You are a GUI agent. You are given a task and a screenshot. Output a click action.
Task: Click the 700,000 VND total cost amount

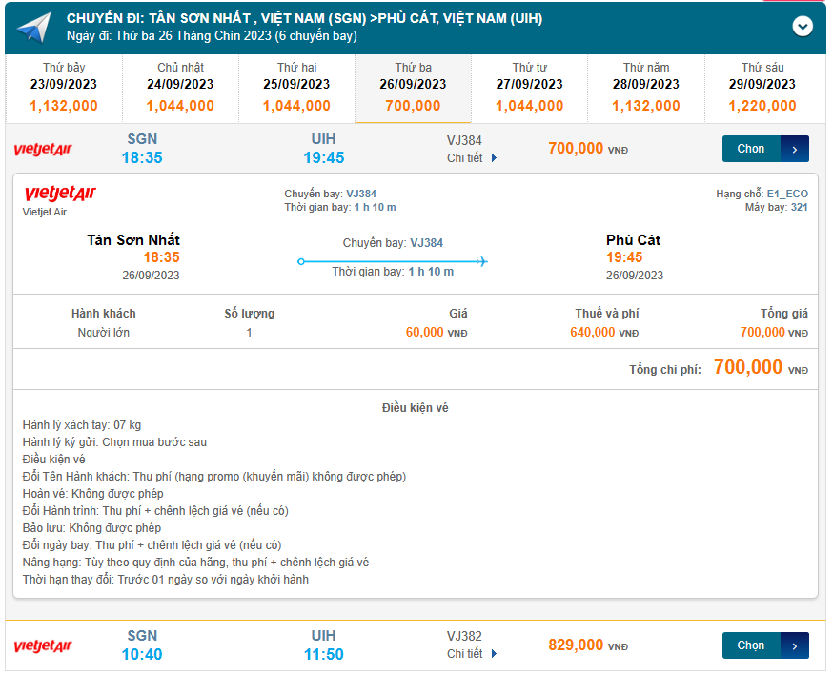(x=748, y=368)
